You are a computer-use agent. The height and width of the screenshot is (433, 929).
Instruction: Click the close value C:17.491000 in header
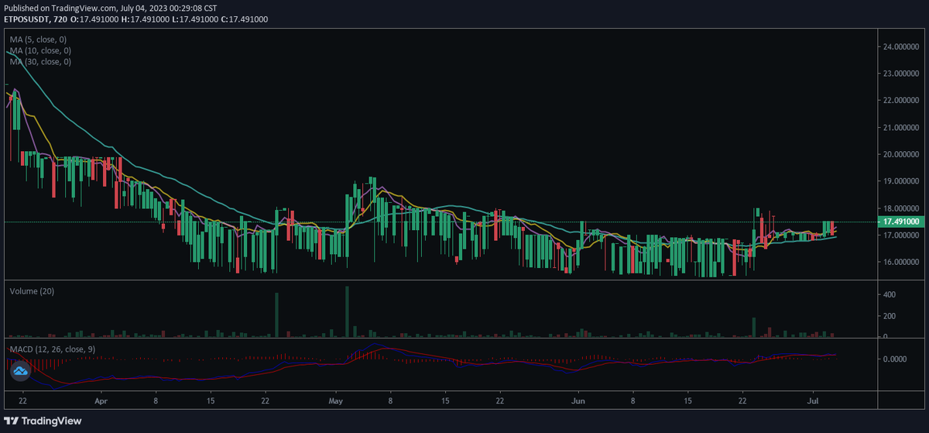243,19
